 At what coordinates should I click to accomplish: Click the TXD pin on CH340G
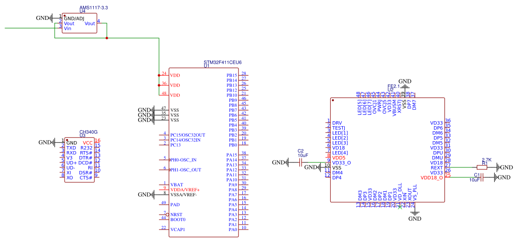(71, 148)
